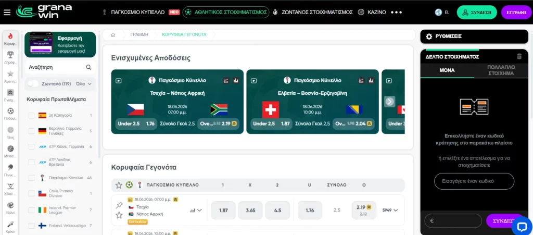Check the Παγκόσμιο Κύπελλο checkbox
Screen dimensions: 533x235
click(31, 178)
